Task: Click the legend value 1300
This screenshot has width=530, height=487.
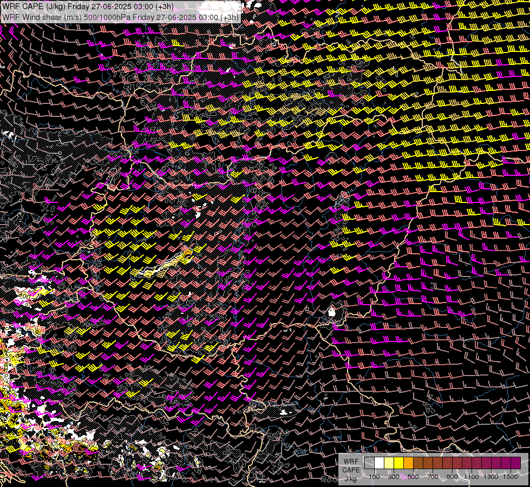Action: pyautogui.click(x=491, y=477)
